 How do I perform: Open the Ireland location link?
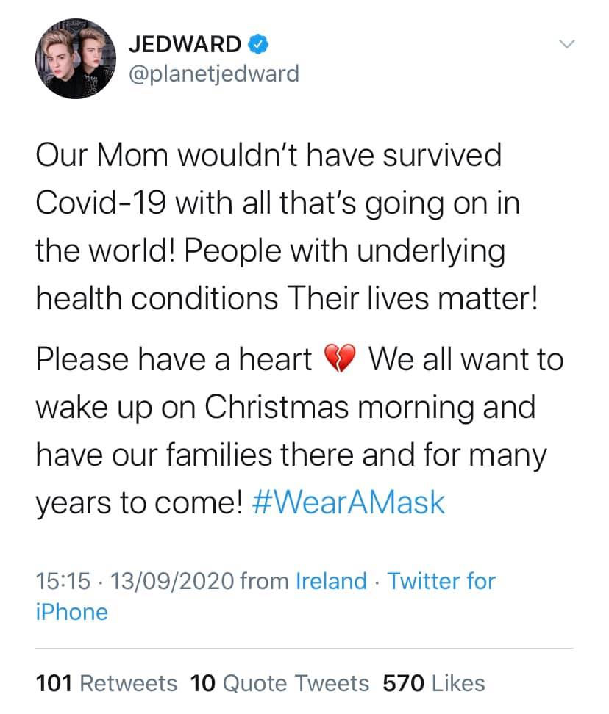pyautogui.click(x=332, y=581)
